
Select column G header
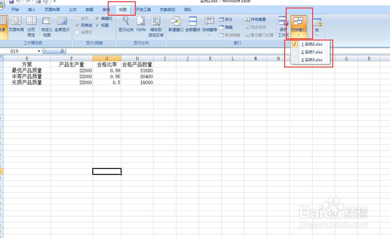(x=107, y=58)
